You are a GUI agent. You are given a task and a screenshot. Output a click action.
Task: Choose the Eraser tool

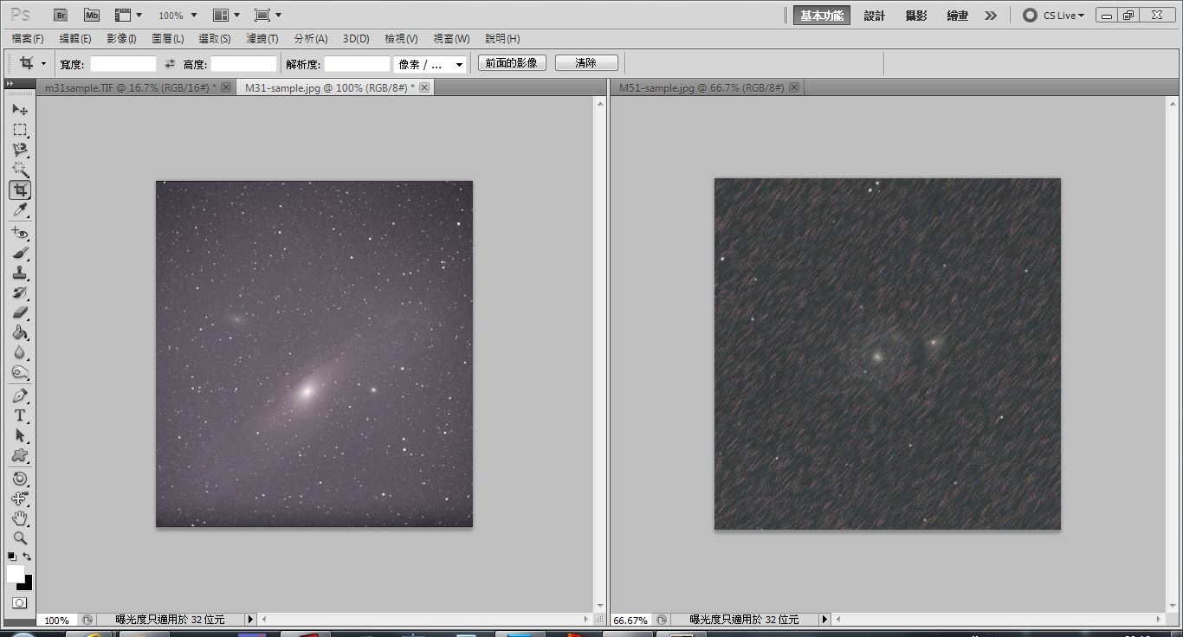click(20, 312)
